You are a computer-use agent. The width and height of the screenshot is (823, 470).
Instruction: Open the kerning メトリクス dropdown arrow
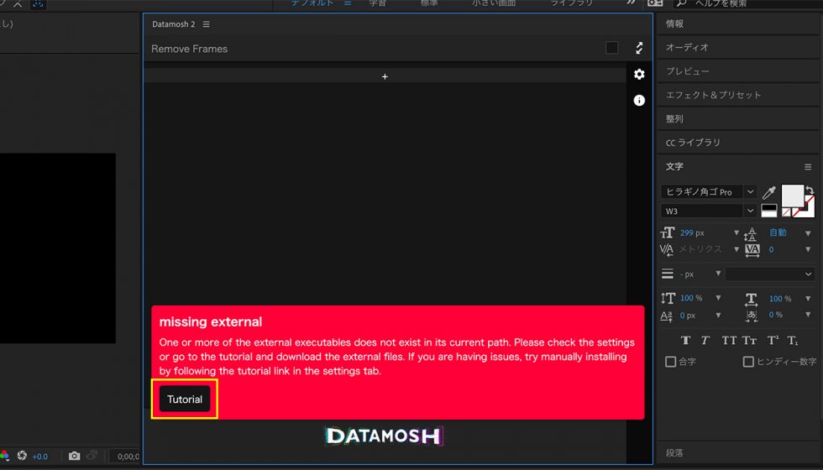[x=737, y=249]
